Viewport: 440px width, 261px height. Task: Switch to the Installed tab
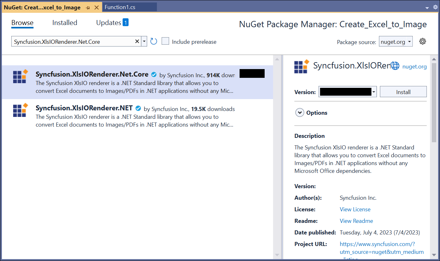tap(65, 23)
